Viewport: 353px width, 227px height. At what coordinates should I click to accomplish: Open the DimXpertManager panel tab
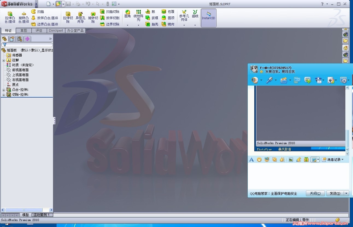pyautogui.click(x=27, y=39)
